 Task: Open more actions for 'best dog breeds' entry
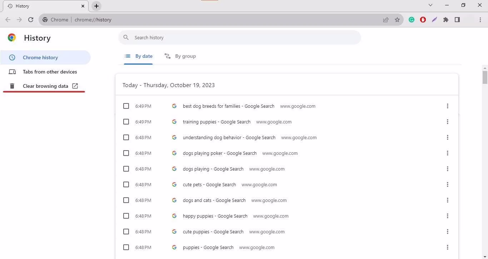(x=447, y=106)
